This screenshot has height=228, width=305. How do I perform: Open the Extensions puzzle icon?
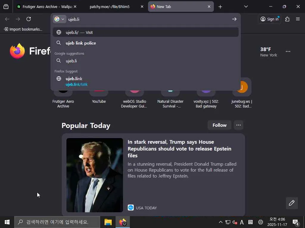tap(287, 19)
